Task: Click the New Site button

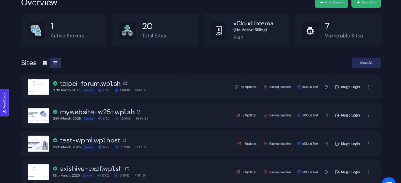Action: [x=366, y=3]
